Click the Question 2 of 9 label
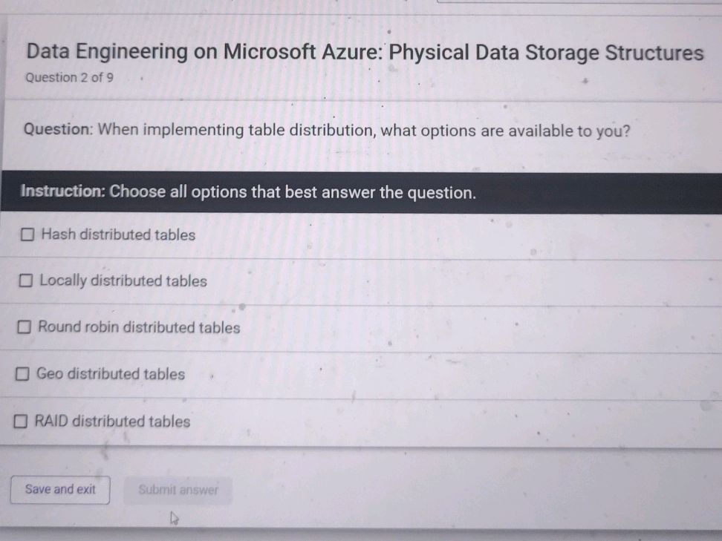Viewport: 722px width, 541px height. [x=68, y=77]
